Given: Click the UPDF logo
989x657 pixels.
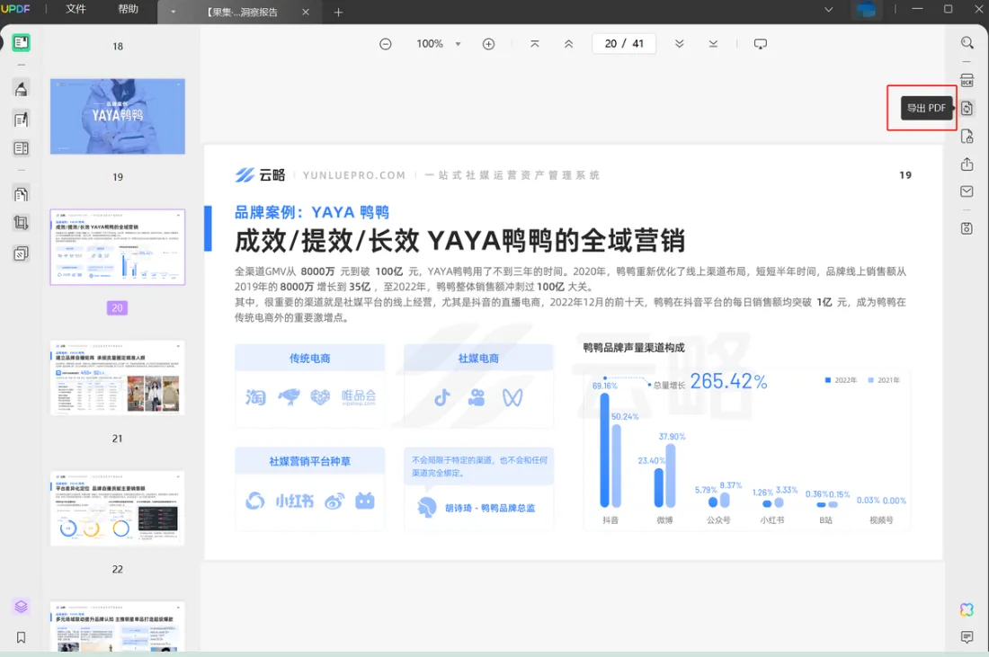Looking at the screenshot, I should [15, 9].
